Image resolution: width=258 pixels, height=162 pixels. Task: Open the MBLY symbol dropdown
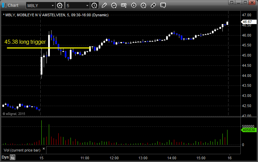pos(53,5)
